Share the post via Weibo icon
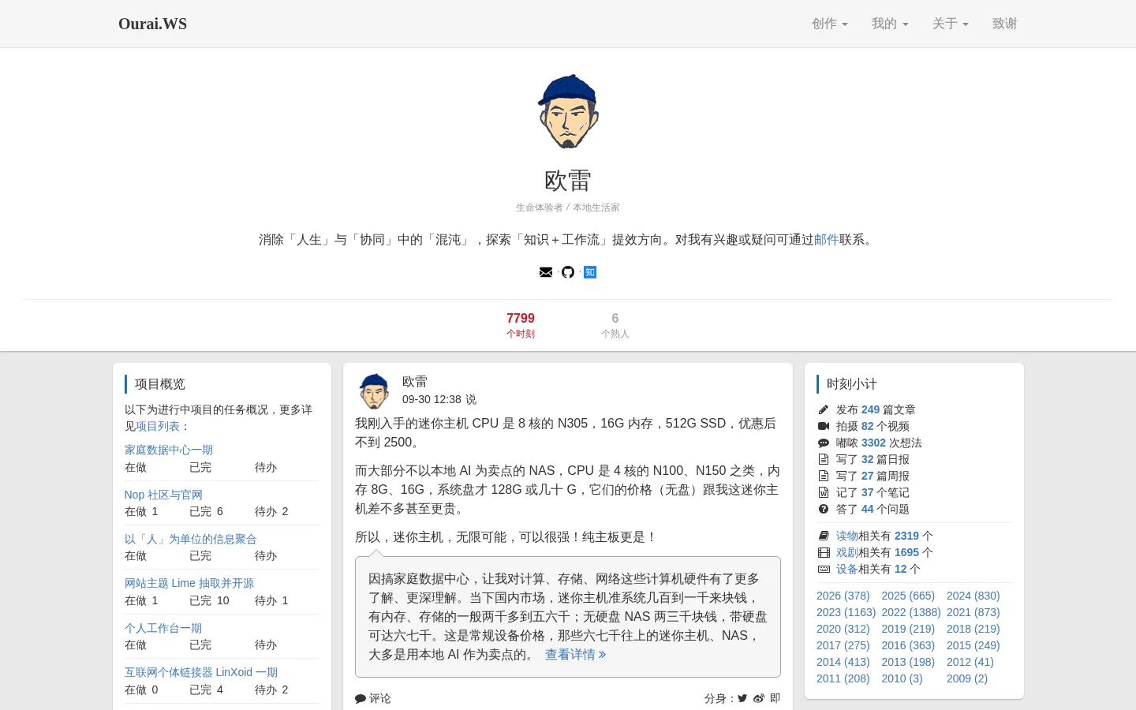This screenshot has width=1136, height=710. 759,698
